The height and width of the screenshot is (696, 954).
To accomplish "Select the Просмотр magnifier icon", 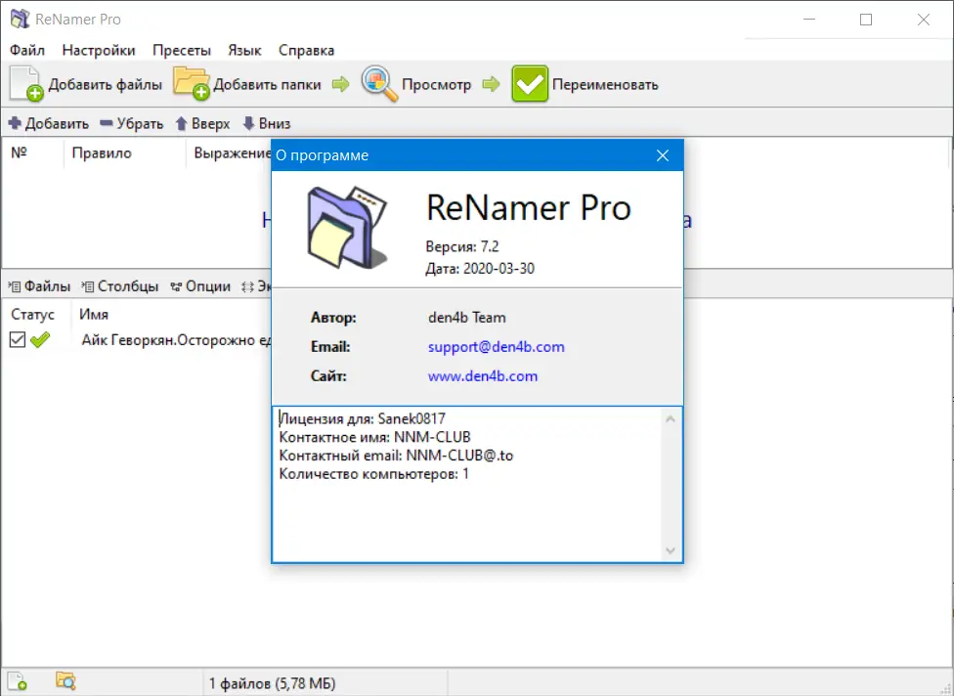I will click(x=378, y=83).
